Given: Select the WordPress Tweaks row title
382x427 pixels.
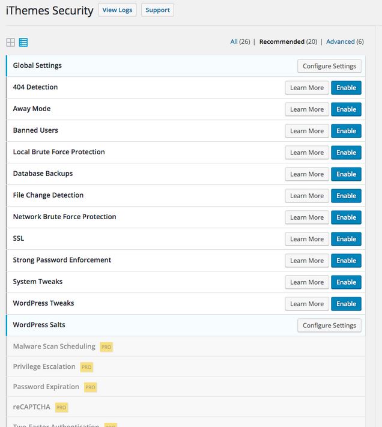Looking at the screenshot, I should pyautogui.click(x=44, y=303).
